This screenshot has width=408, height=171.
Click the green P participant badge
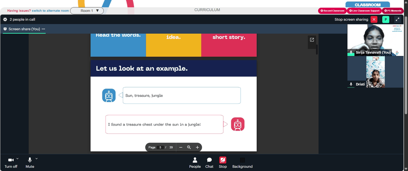(x=386, y=20)
